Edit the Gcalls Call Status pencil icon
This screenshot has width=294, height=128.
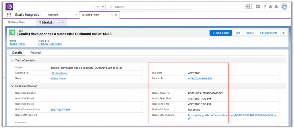(142, 104)
